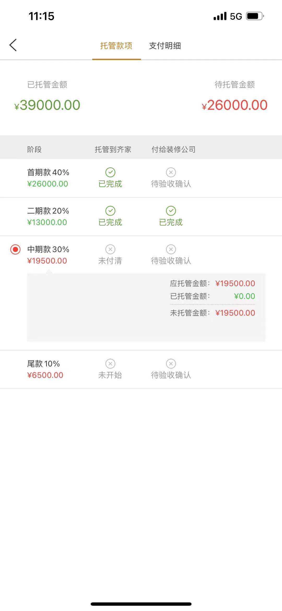Click the 未付清 grey X icon

(x=110, y=249)
